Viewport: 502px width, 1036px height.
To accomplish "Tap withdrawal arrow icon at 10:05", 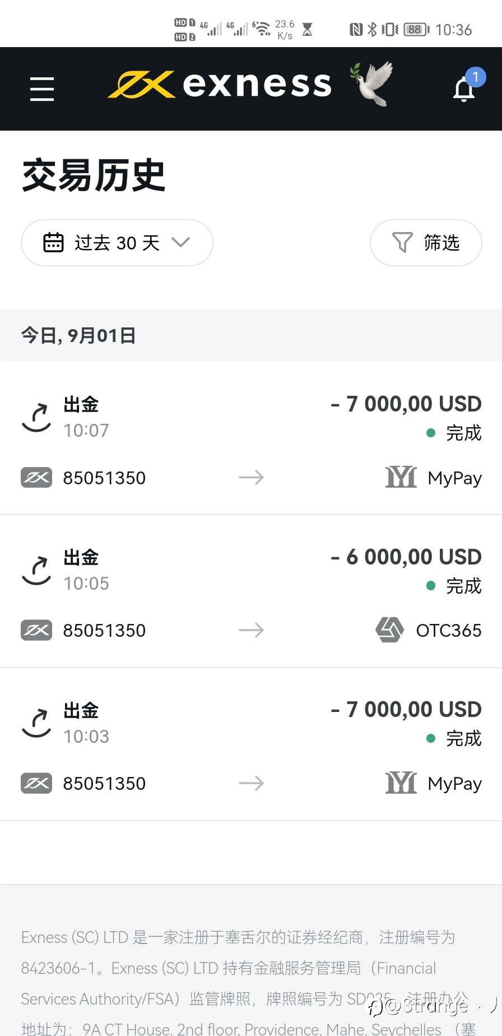I will (x=36, y=571).
